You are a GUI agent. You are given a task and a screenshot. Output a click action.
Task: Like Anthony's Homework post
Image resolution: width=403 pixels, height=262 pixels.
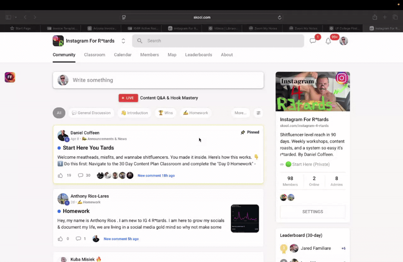tap(60, 239)
